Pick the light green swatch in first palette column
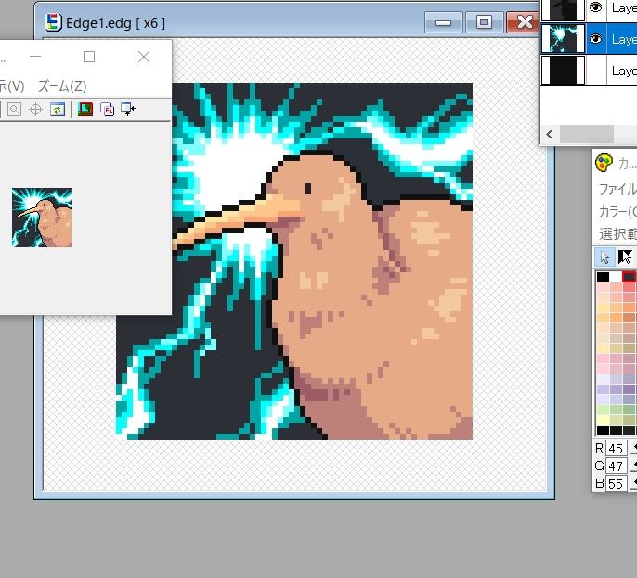 603,410
